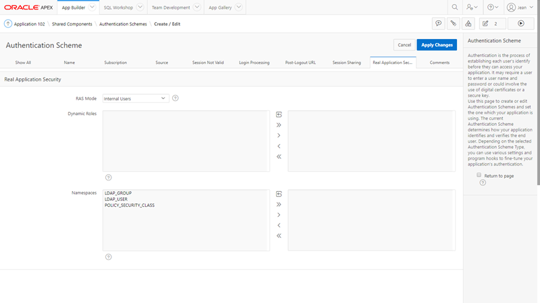Click the Oracle APEX logo
The height and width of the screenshot is (303, 540).
[28, 7]
